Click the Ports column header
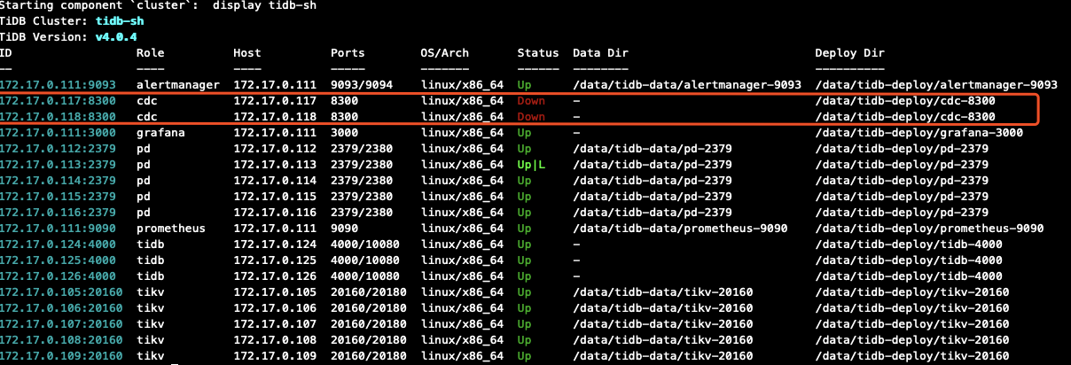This screenshot has width=1071, height=365. (348, 53)
